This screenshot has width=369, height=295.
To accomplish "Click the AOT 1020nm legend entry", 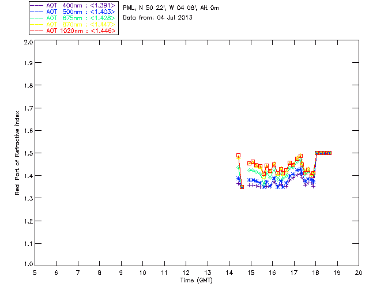I will click(x=73, y=31).
